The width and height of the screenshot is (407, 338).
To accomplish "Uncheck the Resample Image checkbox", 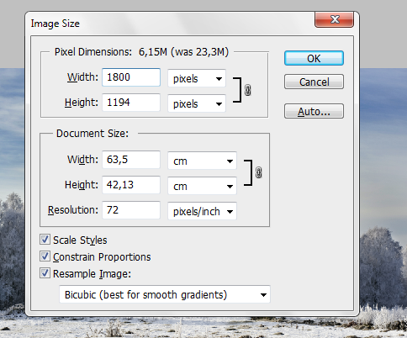I will click(45, 273).
